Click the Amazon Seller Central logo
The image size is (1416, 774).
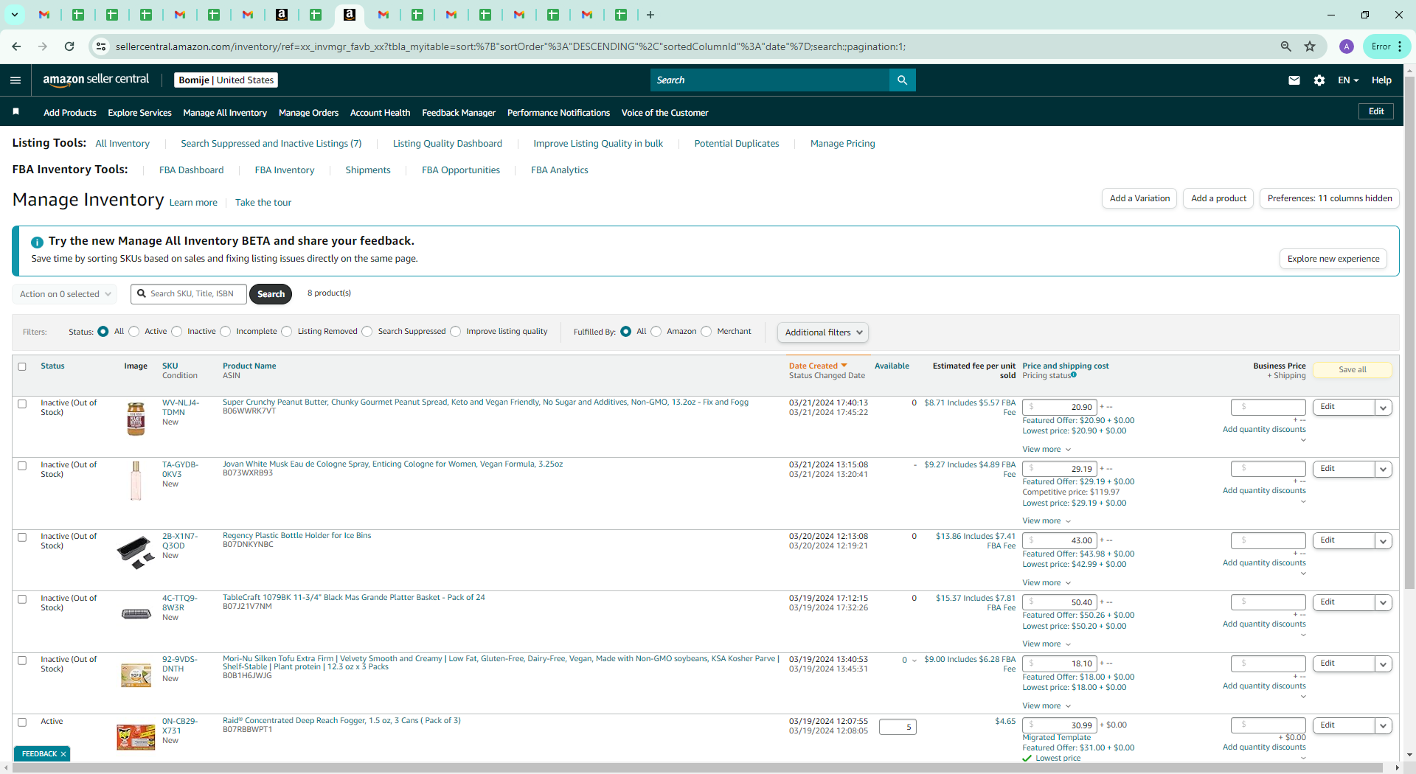click(96, 80)
